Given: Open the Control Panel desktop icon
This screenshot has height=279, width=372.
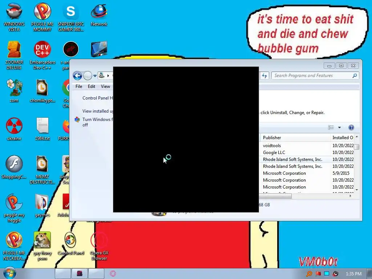Looking at the screenshot, I should pos(71,243).
